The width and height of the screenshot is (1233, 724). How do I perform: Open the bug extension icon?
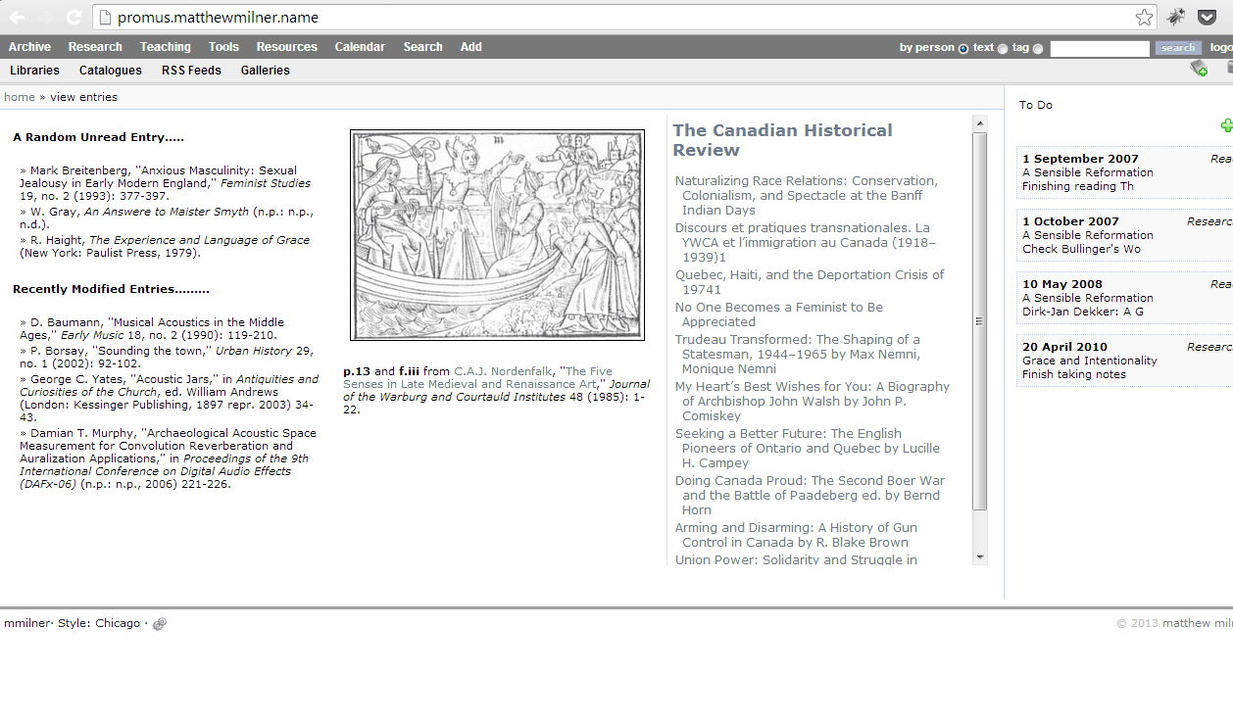point(1175,17)
